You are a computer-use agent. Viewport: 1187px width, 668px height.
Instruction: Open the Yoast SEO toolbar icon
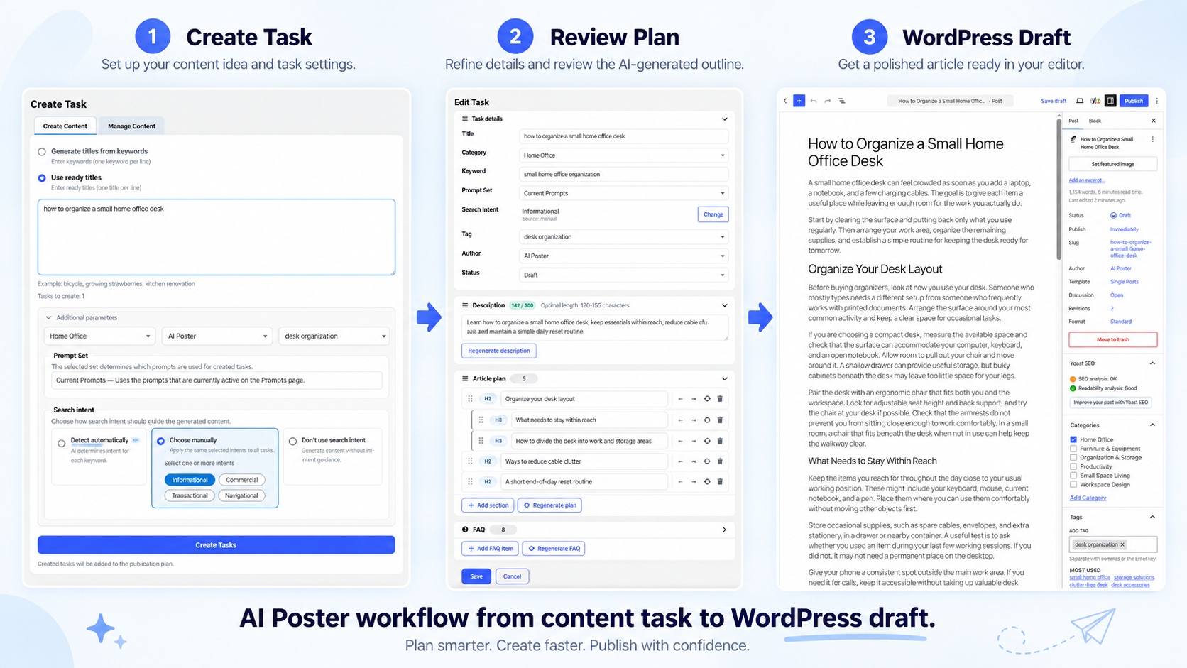point(1095,101)
